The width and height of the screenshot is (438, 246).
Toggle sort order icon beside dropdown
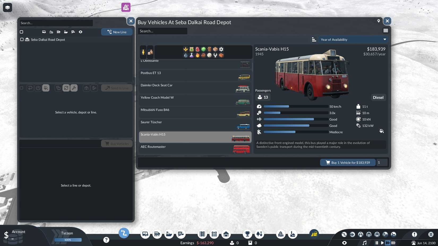coord(314,39)
